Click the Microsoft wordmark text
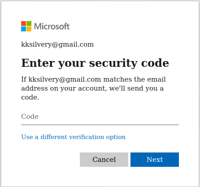Screen dimensions: 200x187 [52, 26]
